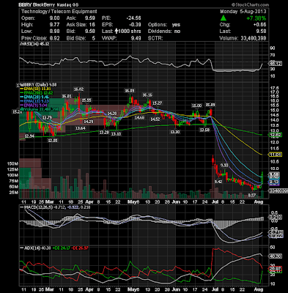Click the 14.20 price annotation
288x293 pixels.
pyautogui.click(x=112, y=114)
